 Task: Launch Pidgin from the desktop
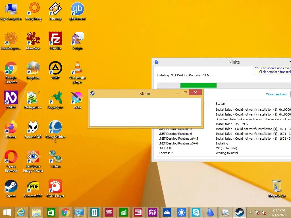pyautogui.click(x=77, y=41)
